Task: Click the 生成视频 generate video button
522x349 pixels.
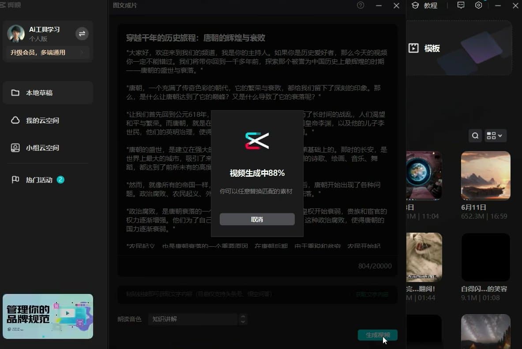Action: tap(377, 335)
